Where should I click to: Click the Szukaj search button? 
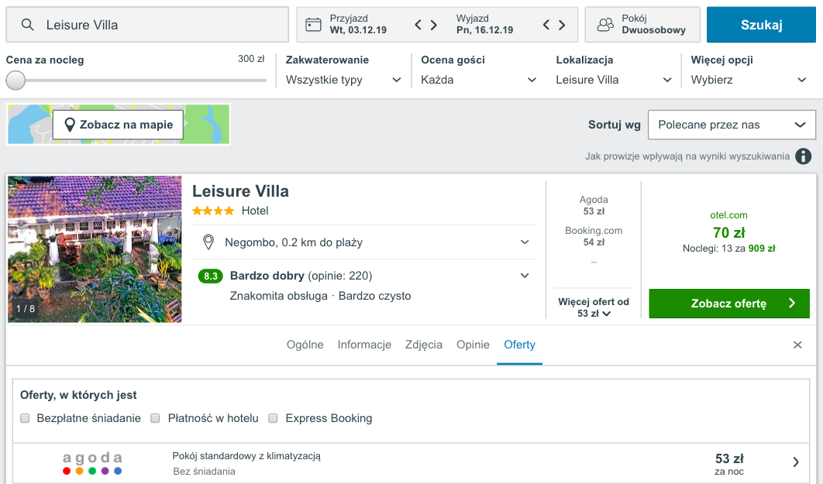(761, 25)
